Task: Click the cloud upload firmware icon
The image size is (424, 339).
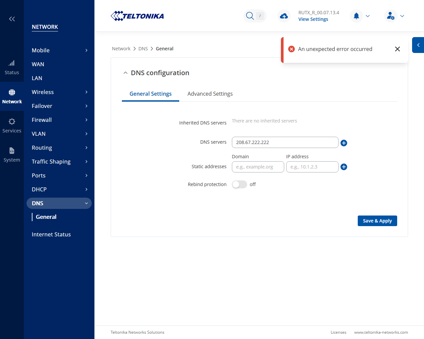Action: [284, 16]
